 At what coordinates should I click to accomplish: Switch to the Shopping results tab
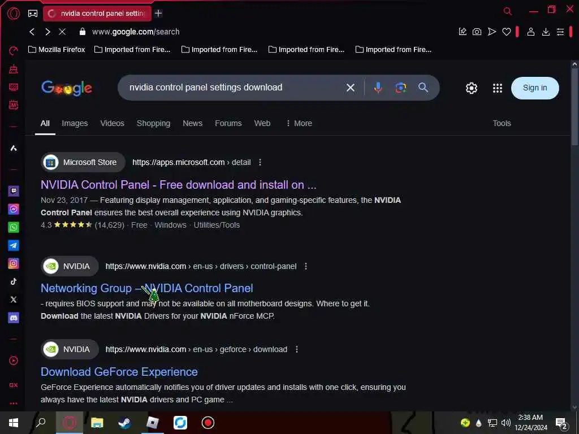(153, 123)
